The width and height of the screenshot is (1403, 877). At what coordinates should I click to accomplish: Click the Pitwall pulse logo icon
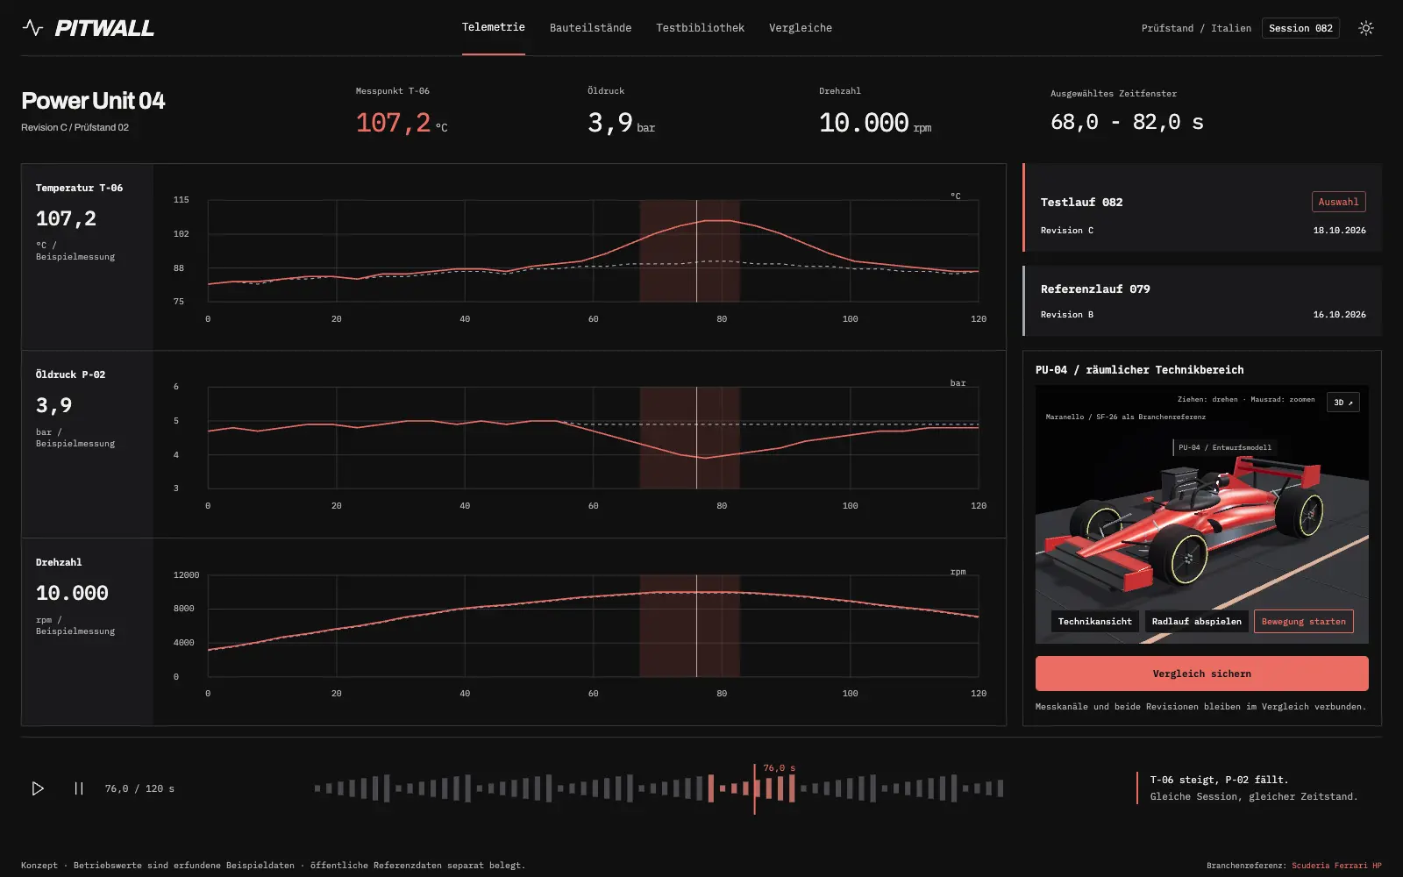pyautogui.click(x=32, y=28)
